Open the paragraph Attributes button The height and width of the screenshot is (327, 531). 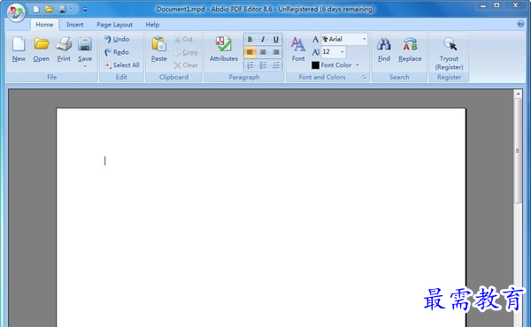tap(224, 49)
